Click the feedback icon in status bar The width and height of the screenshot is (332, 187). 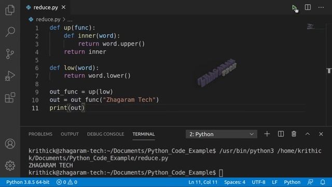click(310, 182)
